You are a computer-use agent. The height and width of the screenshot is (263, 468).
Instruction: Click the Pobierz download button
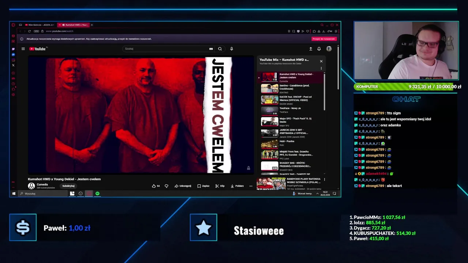(237, 186)
